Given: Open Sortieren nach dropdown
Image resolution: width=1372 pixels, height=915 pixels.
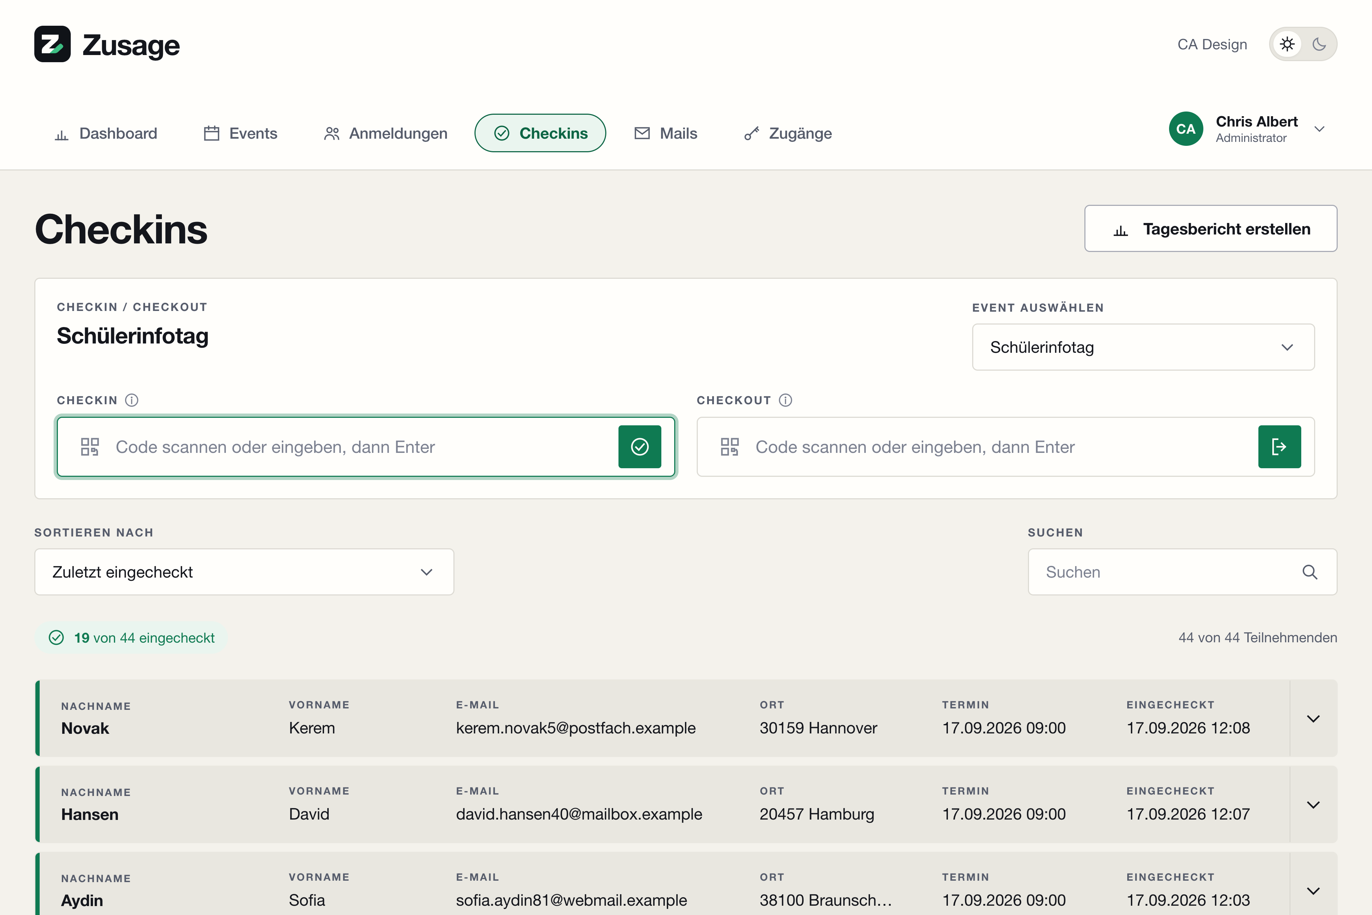Looking at the screenshot, I should click(x=244, y=572).
